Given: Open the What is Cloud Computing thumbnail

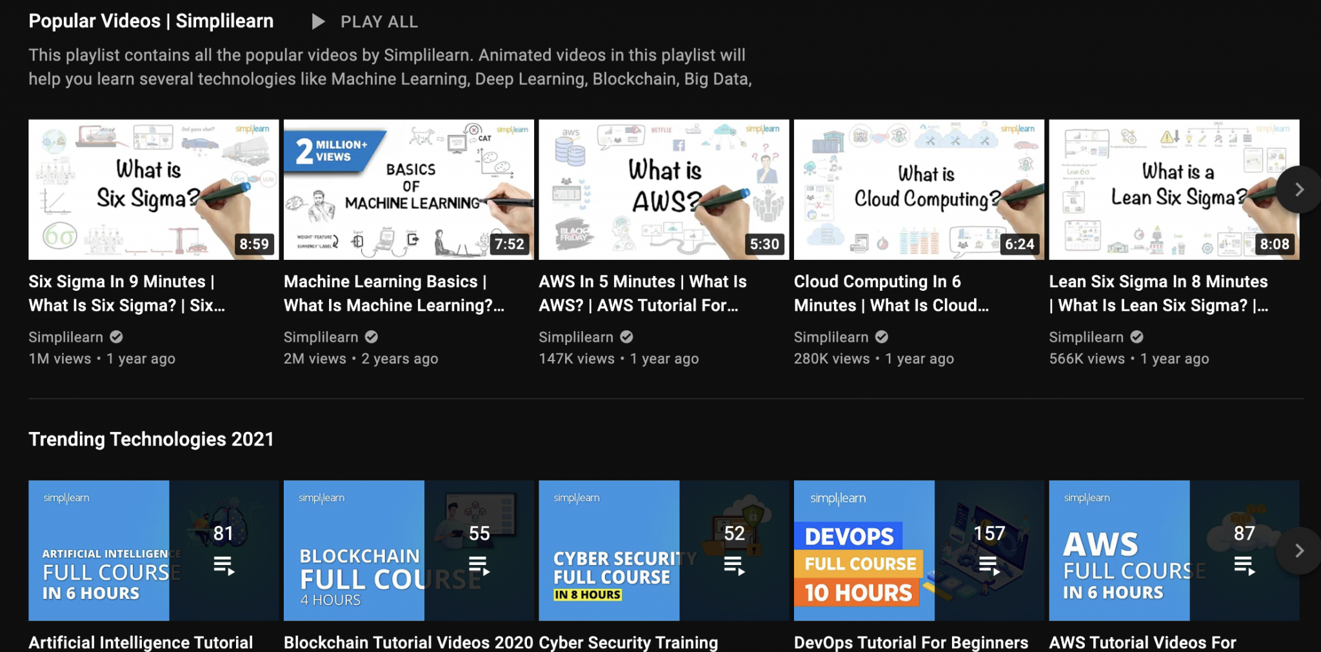Looking at the screenshot, I should pos(919,189).
